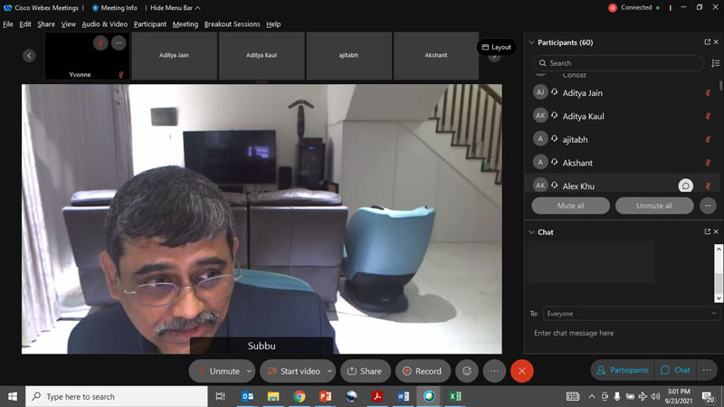Screen dimensions: 724x407
Task: Toggle the Chat panel button
Action: pyautogui.click(x=675, y=370)
